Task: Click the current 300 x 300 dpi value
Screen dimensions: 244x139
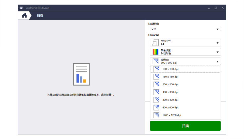Action: point(169,63)
